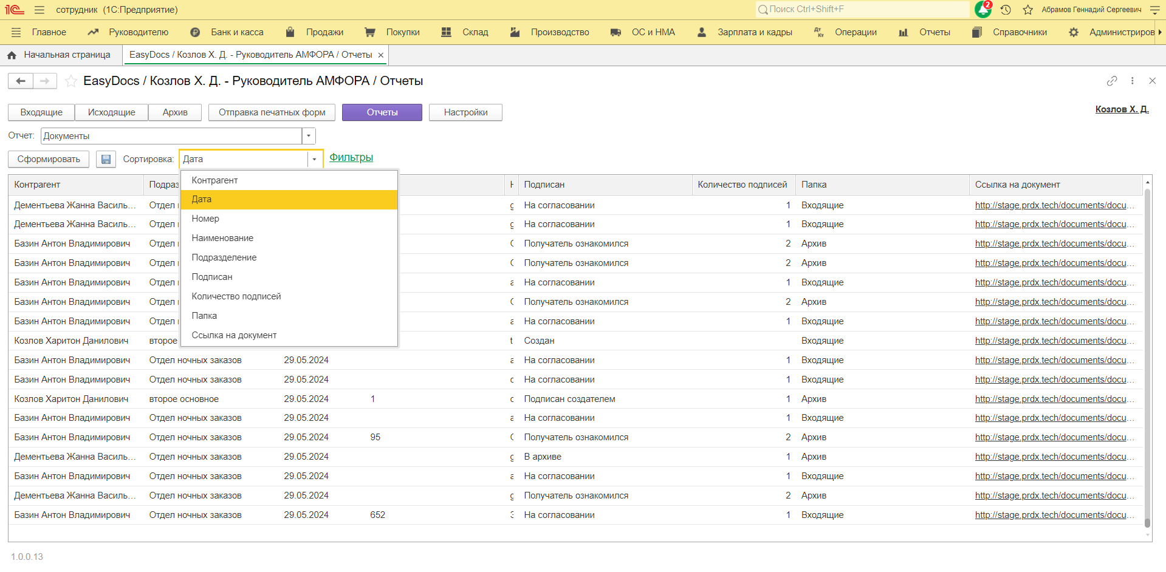Open the Фильтры link
Viewport: 1166px width, 572px height.
click(x=351, y=158)
